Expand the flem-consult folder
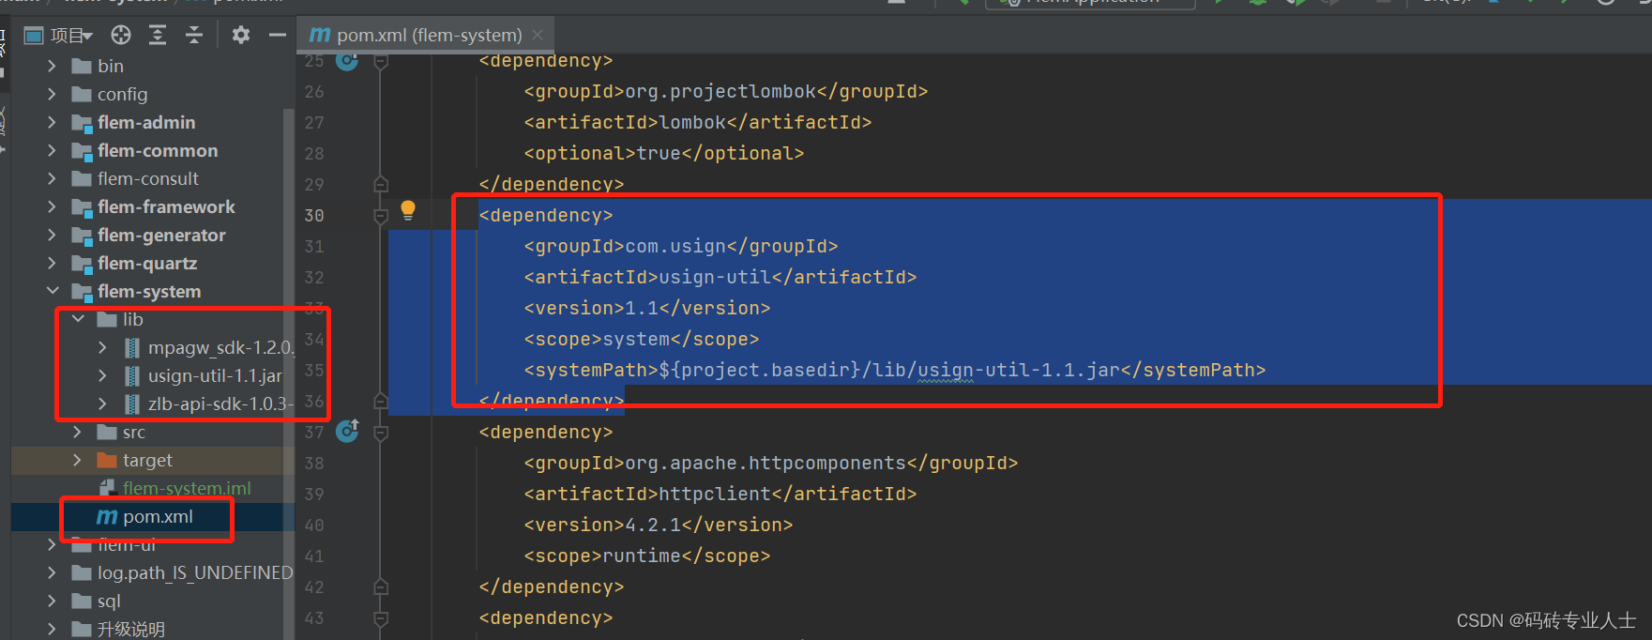Viewport: 1652px width, 640px height. [52, 179]
